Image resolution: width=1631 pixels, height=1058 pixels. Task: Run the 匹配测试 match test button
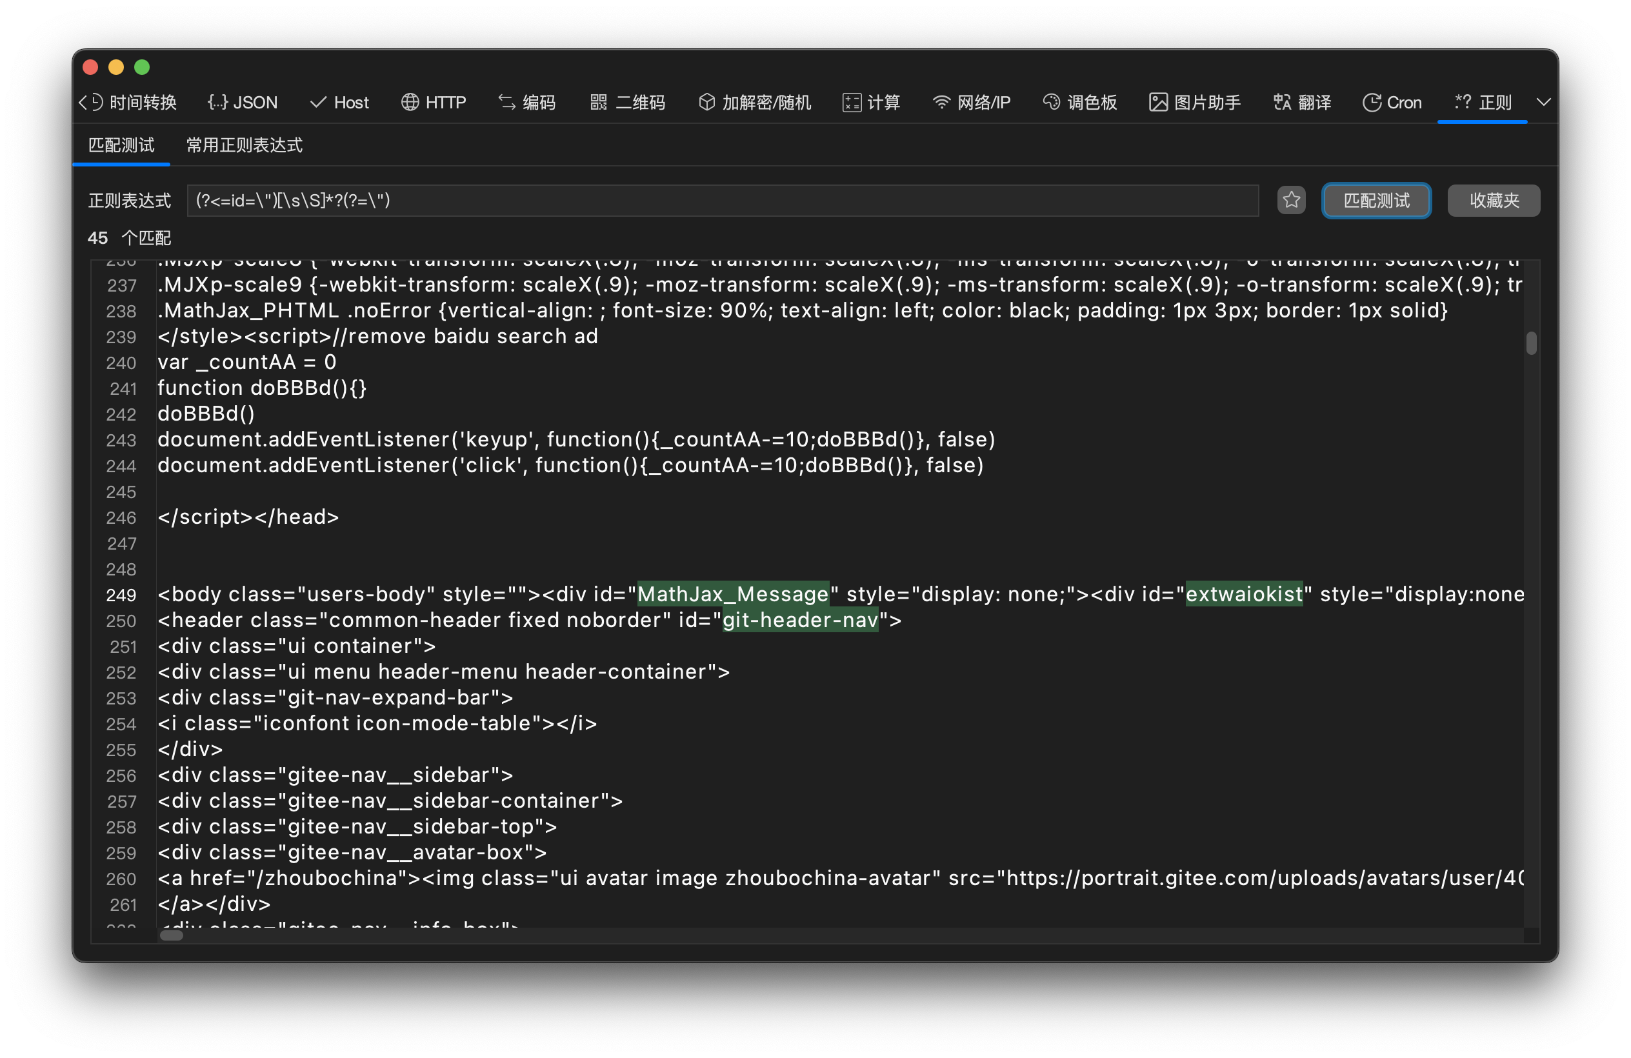point(1376,200)
